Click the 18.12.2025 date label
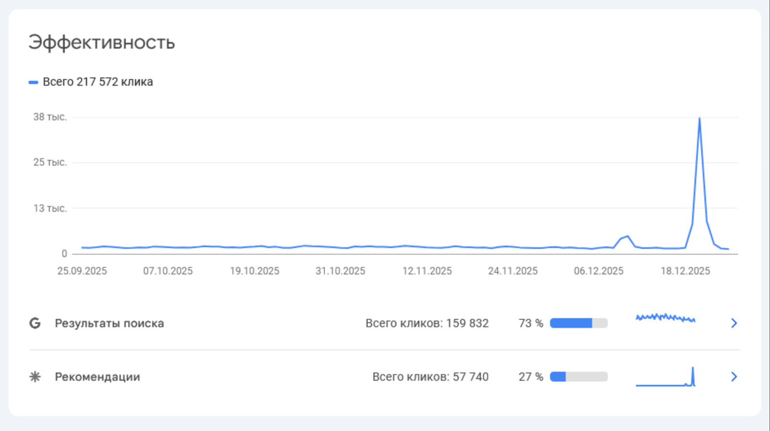This screenshot has width=770, height=431. (x=685, y=271)
